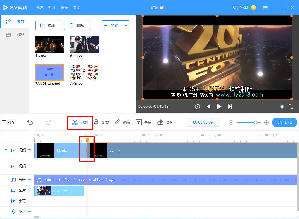Open the 打开 menu
299x219 pixels.
[x=52, y=7]
